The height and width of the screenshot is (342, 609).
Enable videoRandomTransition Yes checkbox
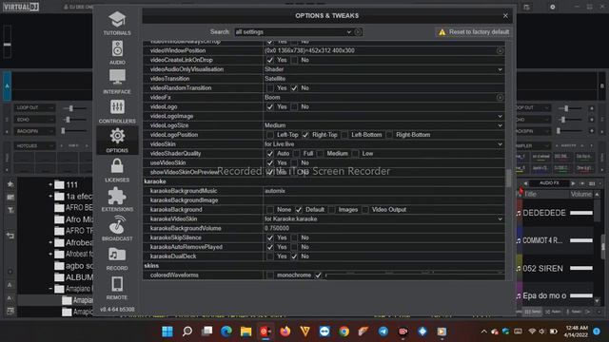[x=270, y=88]
